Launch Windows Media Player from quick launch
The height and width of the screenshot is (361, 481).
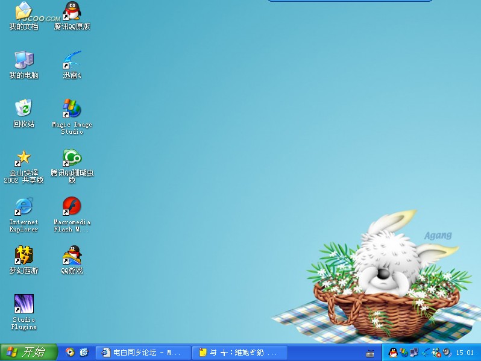coord(70,353)
